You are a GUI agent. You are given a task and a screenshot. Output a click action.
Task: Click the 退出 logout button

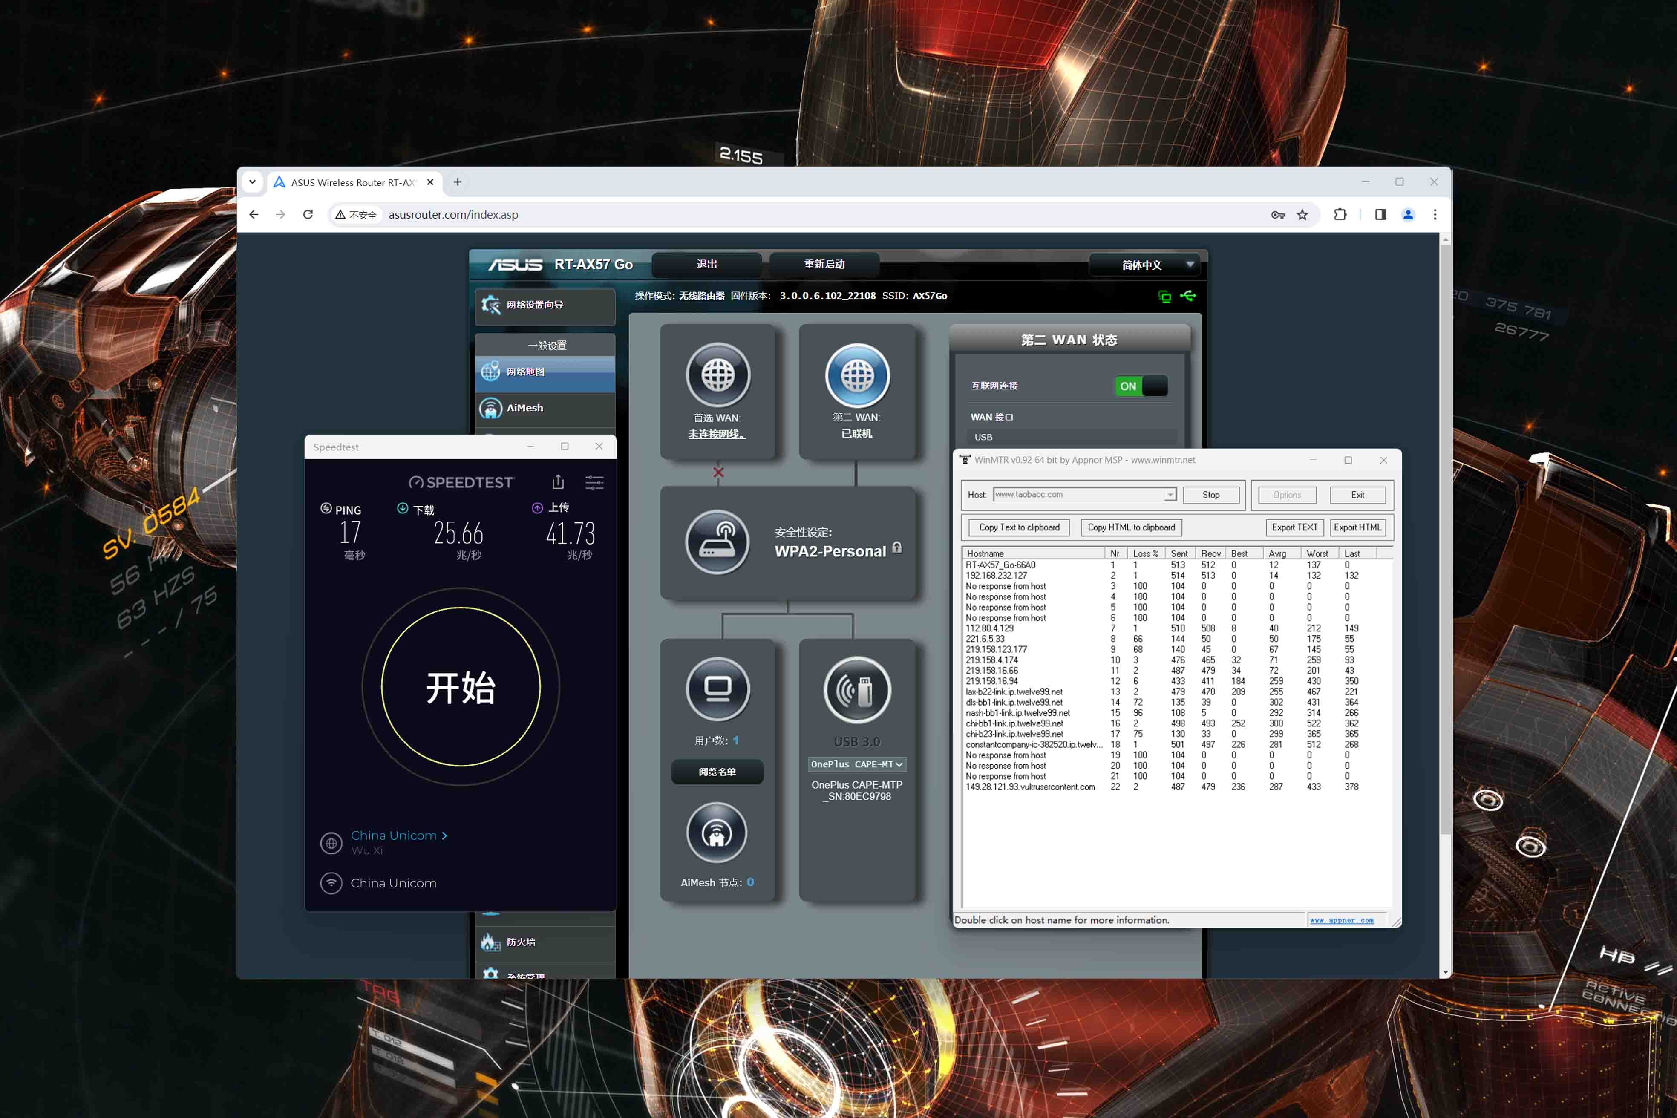(x=706, y=265)
